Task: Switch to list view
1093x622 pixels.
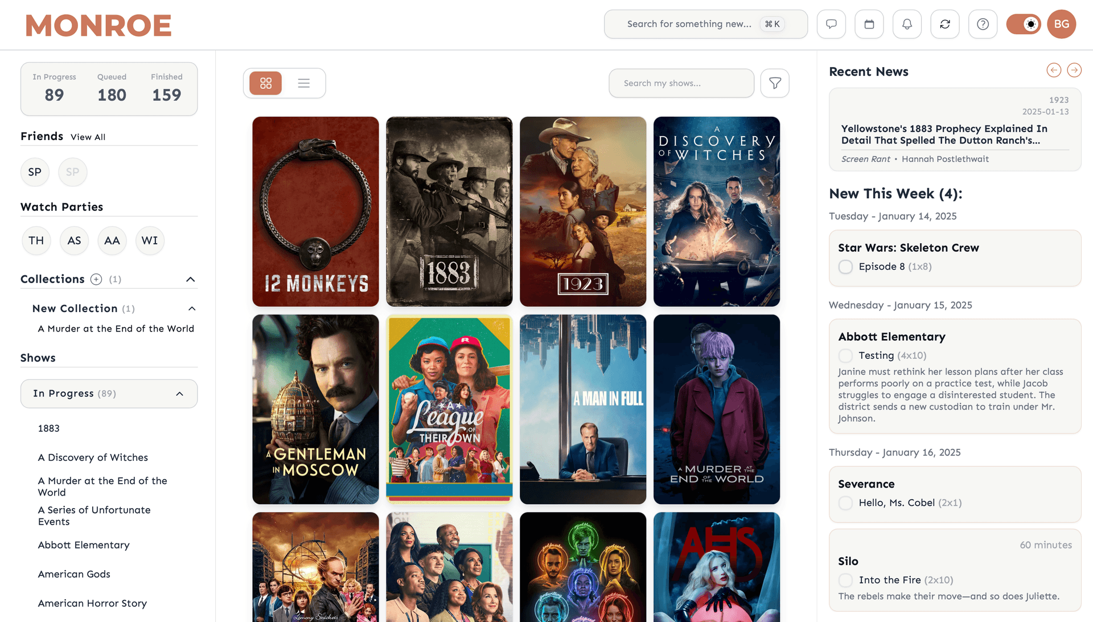Action: [x=304, y=83]
